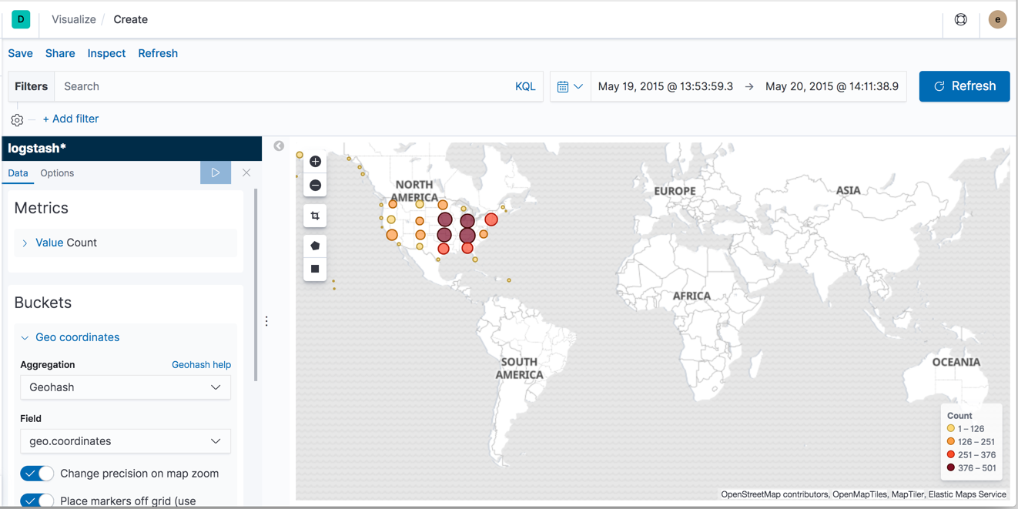Click the Add filter link
Screen dimensions: 1018x509
tap(71, 119)
